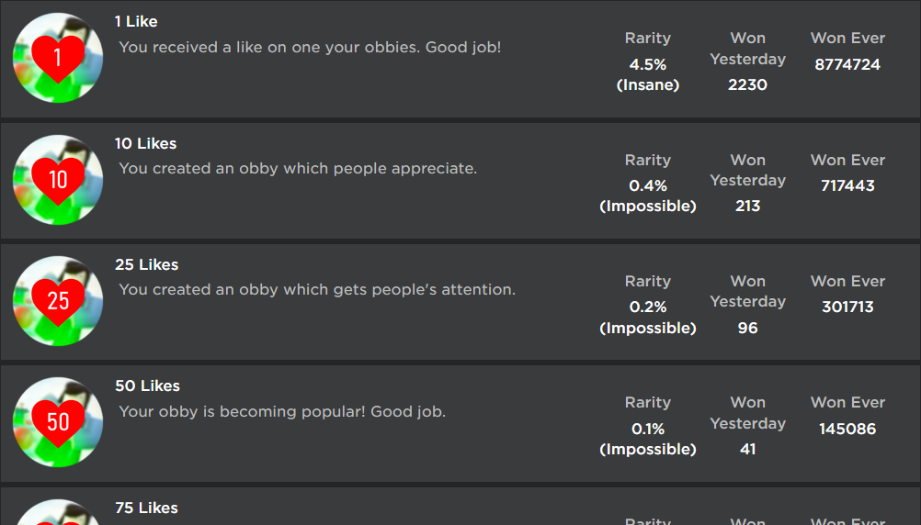
Task: Open the "50 Likes" badge title
Action: (x=147, y=385)
